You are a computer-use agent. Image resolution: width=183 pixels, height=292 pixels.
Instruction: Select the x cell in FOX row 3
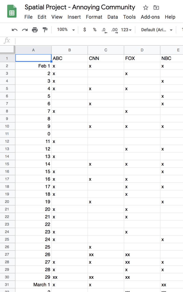pyautogui.click(x=142, y=73)
